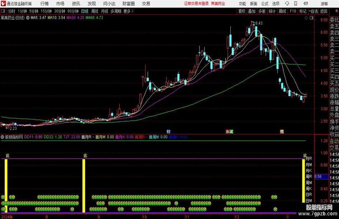This screenshot has height=219, width=339.
Task: Click the diamond icon above price axis
Action: tap(306, 18)
